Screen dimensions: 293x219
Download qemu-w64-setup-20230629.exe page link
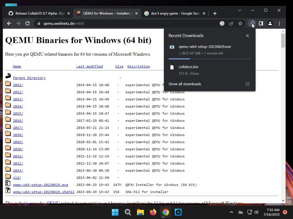[x=40, y=185]
